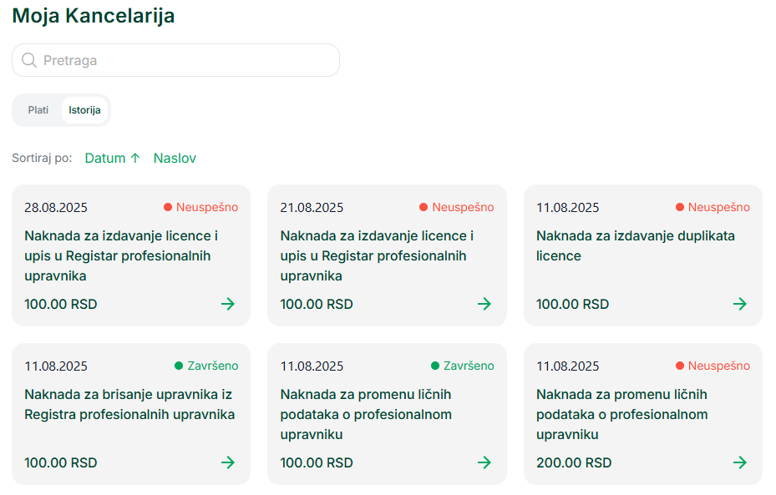Screen dimensions: 776x495
Task: Open the failed 28.08.2025 licence payment via its arrow
Action: coord(228,304)
